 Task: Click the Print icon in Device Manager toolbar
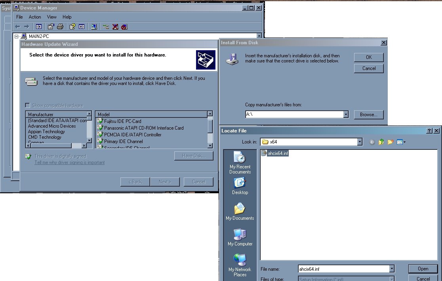60,26
